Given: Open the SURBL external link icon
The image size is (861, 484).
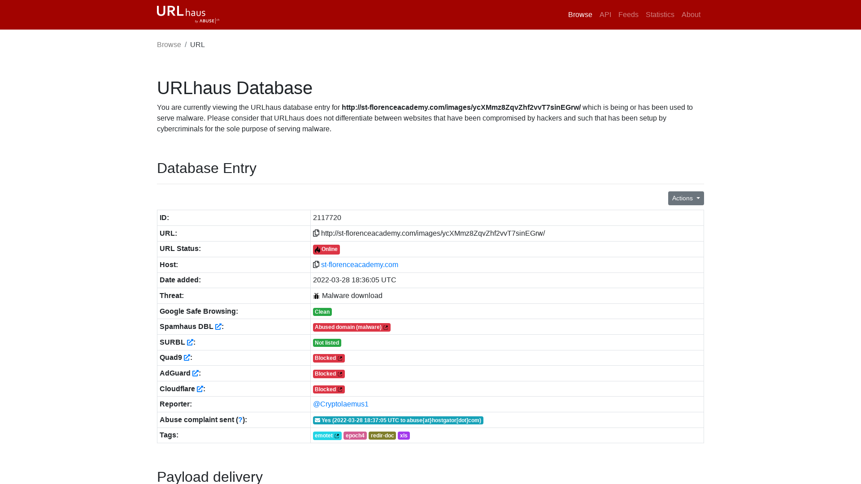Looking at the screenshot, I should point(190,342).
